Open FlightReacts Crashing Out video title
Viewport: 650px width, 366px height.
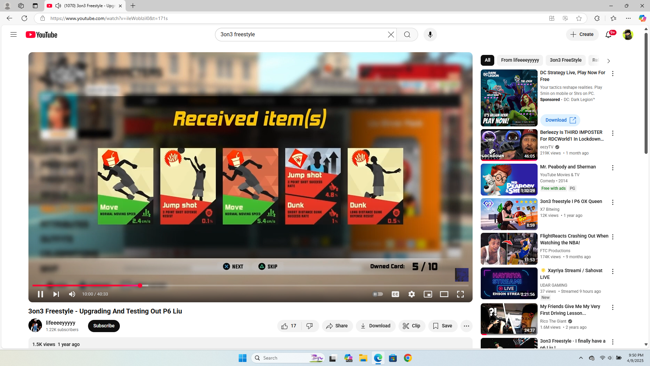click(x=574, y=239)
